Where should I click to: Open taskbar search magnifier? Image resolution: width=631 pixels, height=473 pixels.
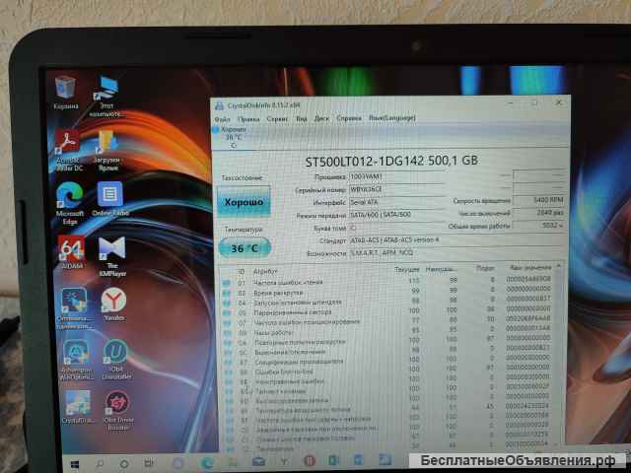[100, 464]
